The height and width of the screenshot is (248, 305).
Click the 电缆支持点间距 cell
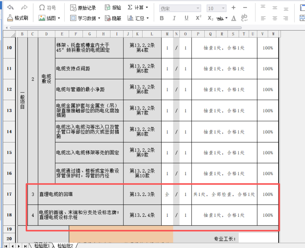point(89,69)
